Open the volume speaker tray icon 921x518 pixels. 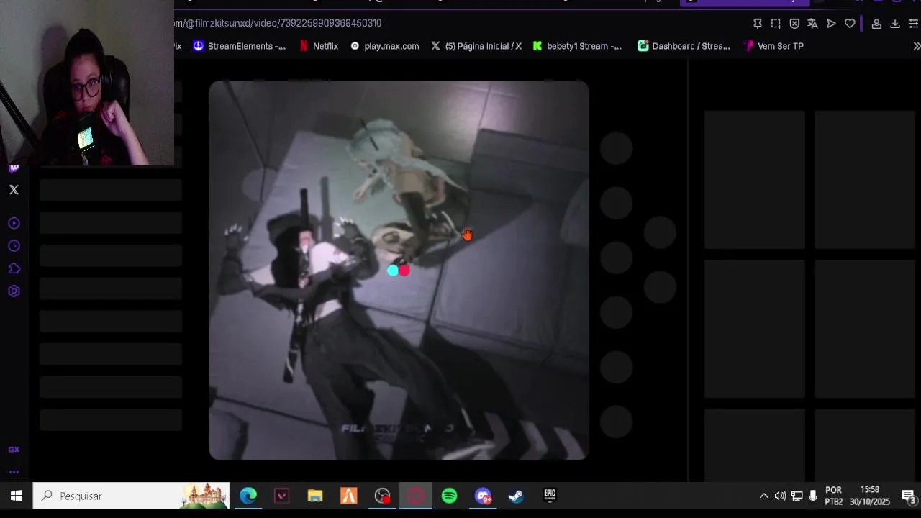pyautogui.click(x=780, y=496)
